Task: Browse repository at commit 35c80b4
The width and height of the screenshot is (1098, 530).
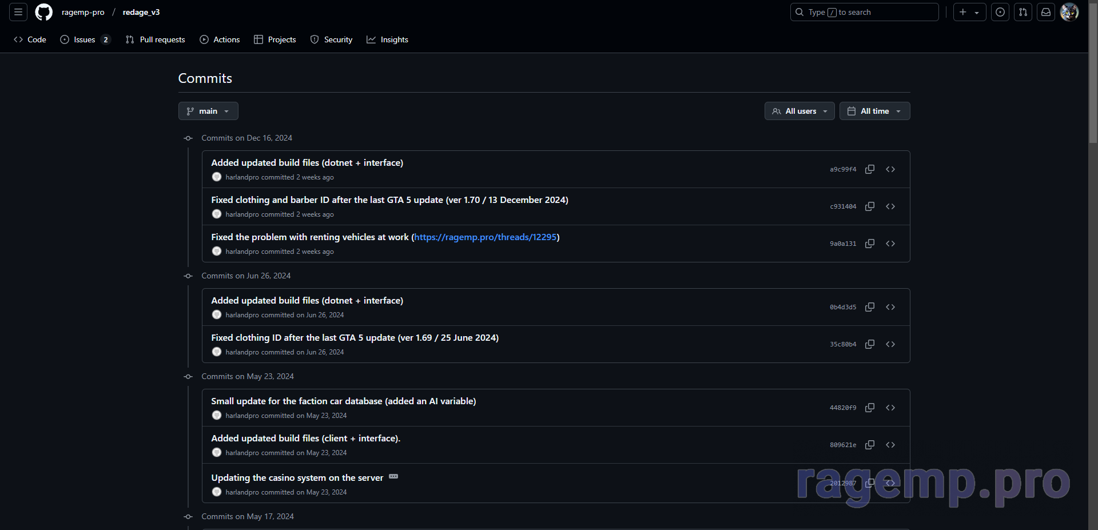Action: coord(890,344)
